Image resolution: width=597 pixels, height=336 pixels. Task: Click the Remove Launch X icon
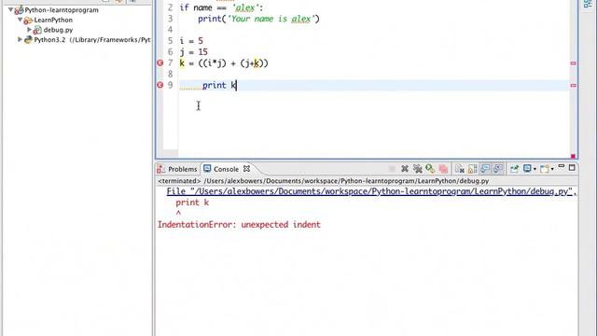tap(405, 168)
